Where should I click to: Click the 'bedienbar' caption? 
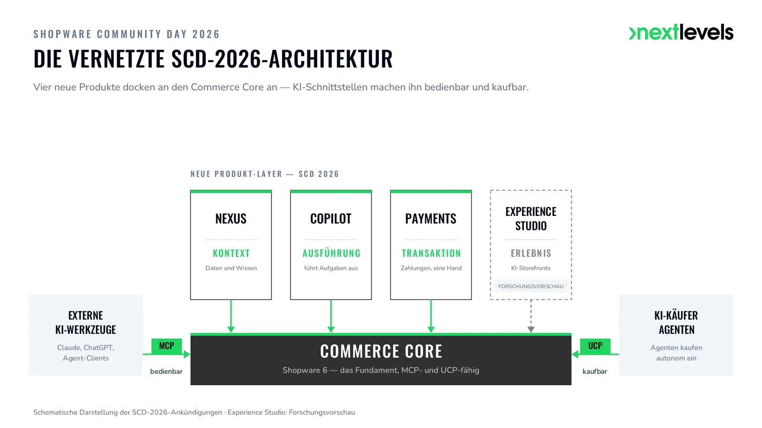(x=166, y=371)
